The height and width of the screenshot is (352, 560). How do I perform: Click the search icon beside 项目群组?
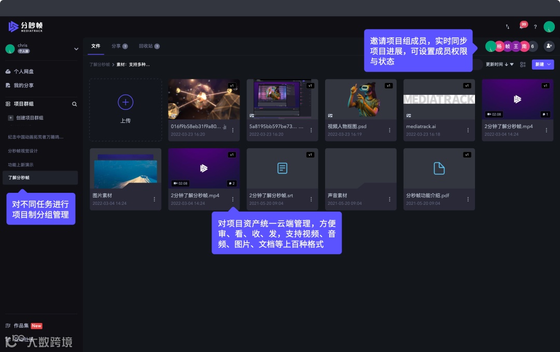point(75,104)
